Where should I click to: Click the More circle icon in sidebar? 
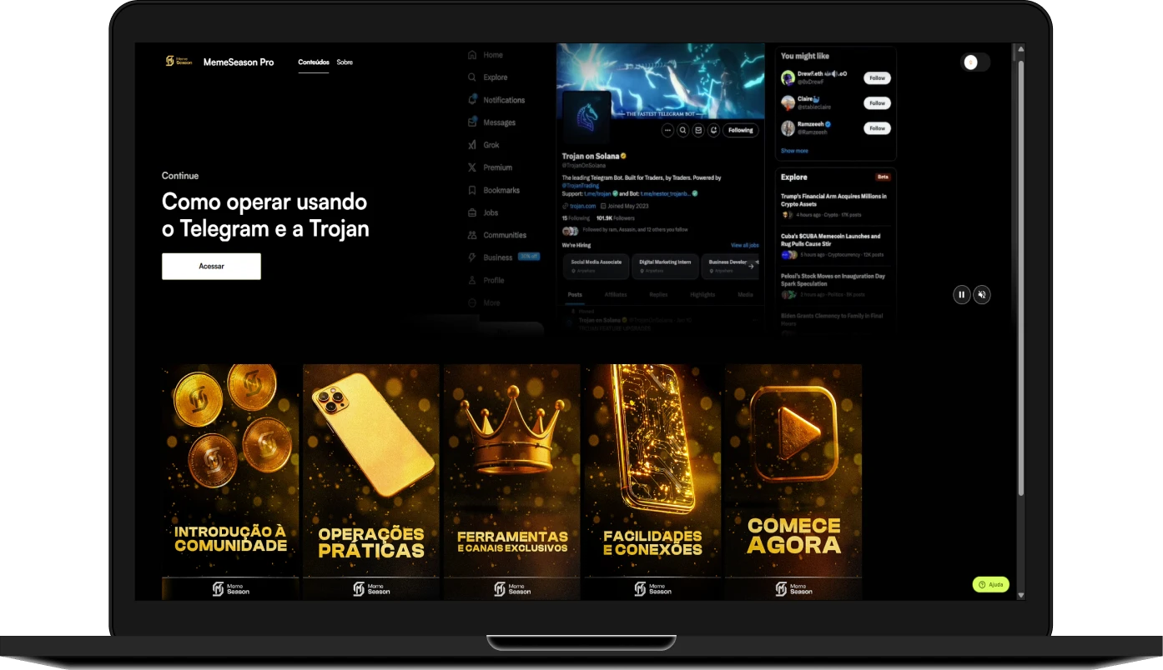(472, 302)
